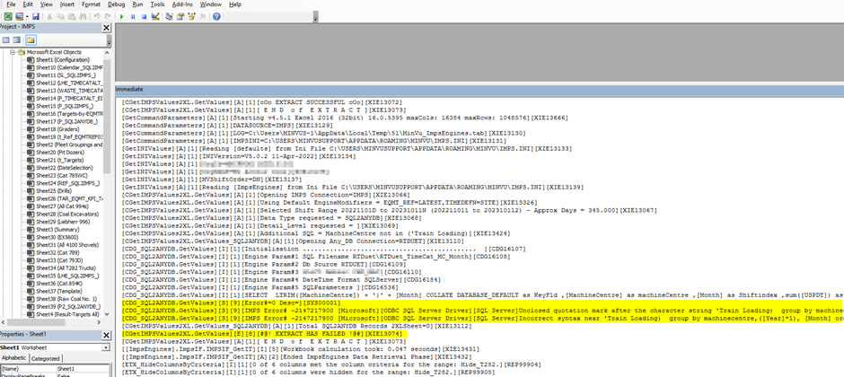
Task: Open the Help question mark icon
Action: [x=215, y=16]
